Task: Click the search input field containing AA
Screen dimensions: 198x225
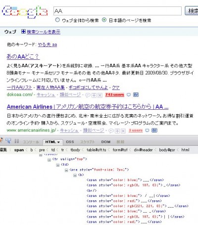Action: (117, 11)
